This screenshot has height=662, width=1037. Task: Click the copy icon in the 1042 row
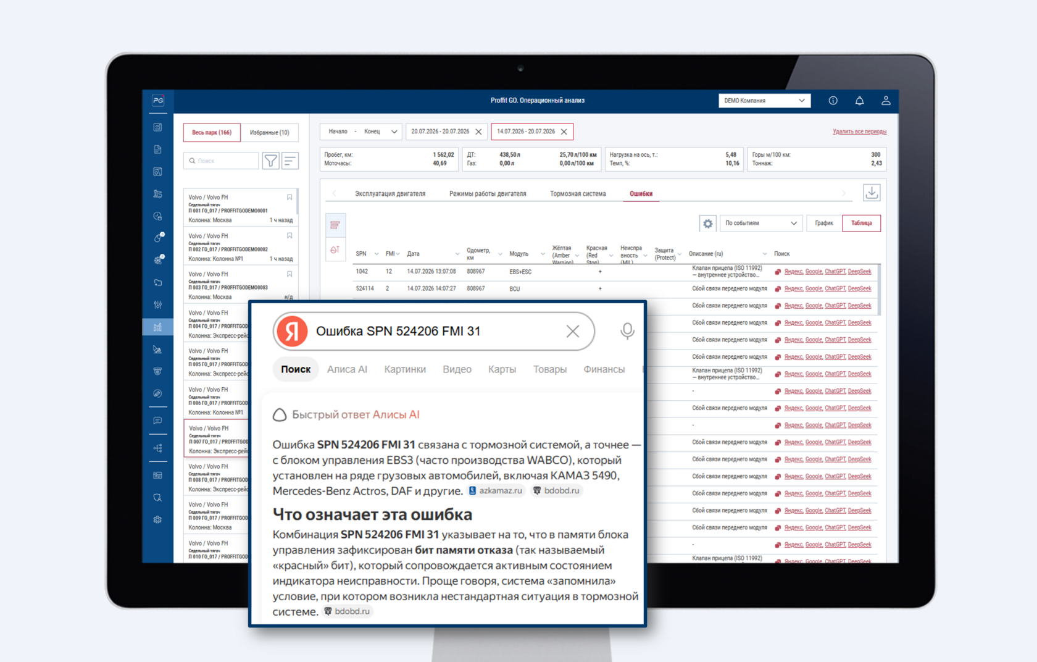[778, 272]
